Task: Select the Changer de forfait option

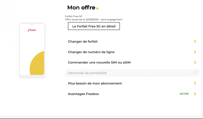Action: click(83, 42)
